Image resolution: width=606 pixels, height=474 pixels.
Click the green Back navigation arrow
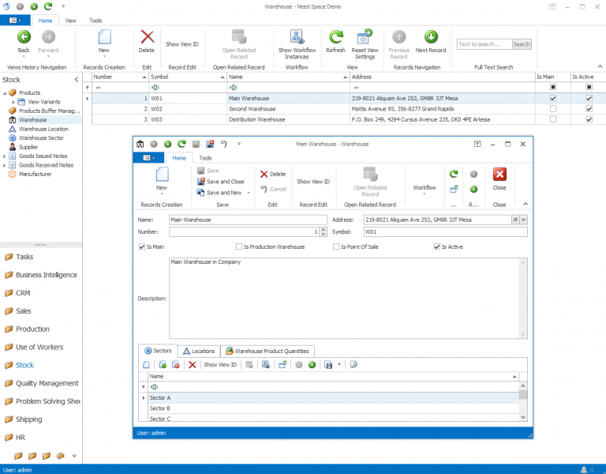24,37
